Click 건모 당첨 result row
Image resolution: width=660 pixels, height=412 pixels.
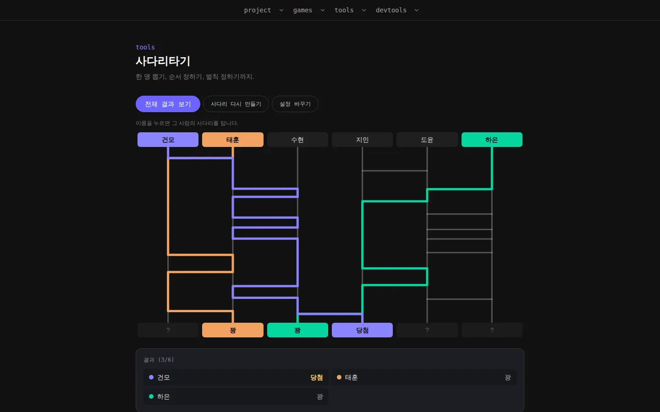236,378
